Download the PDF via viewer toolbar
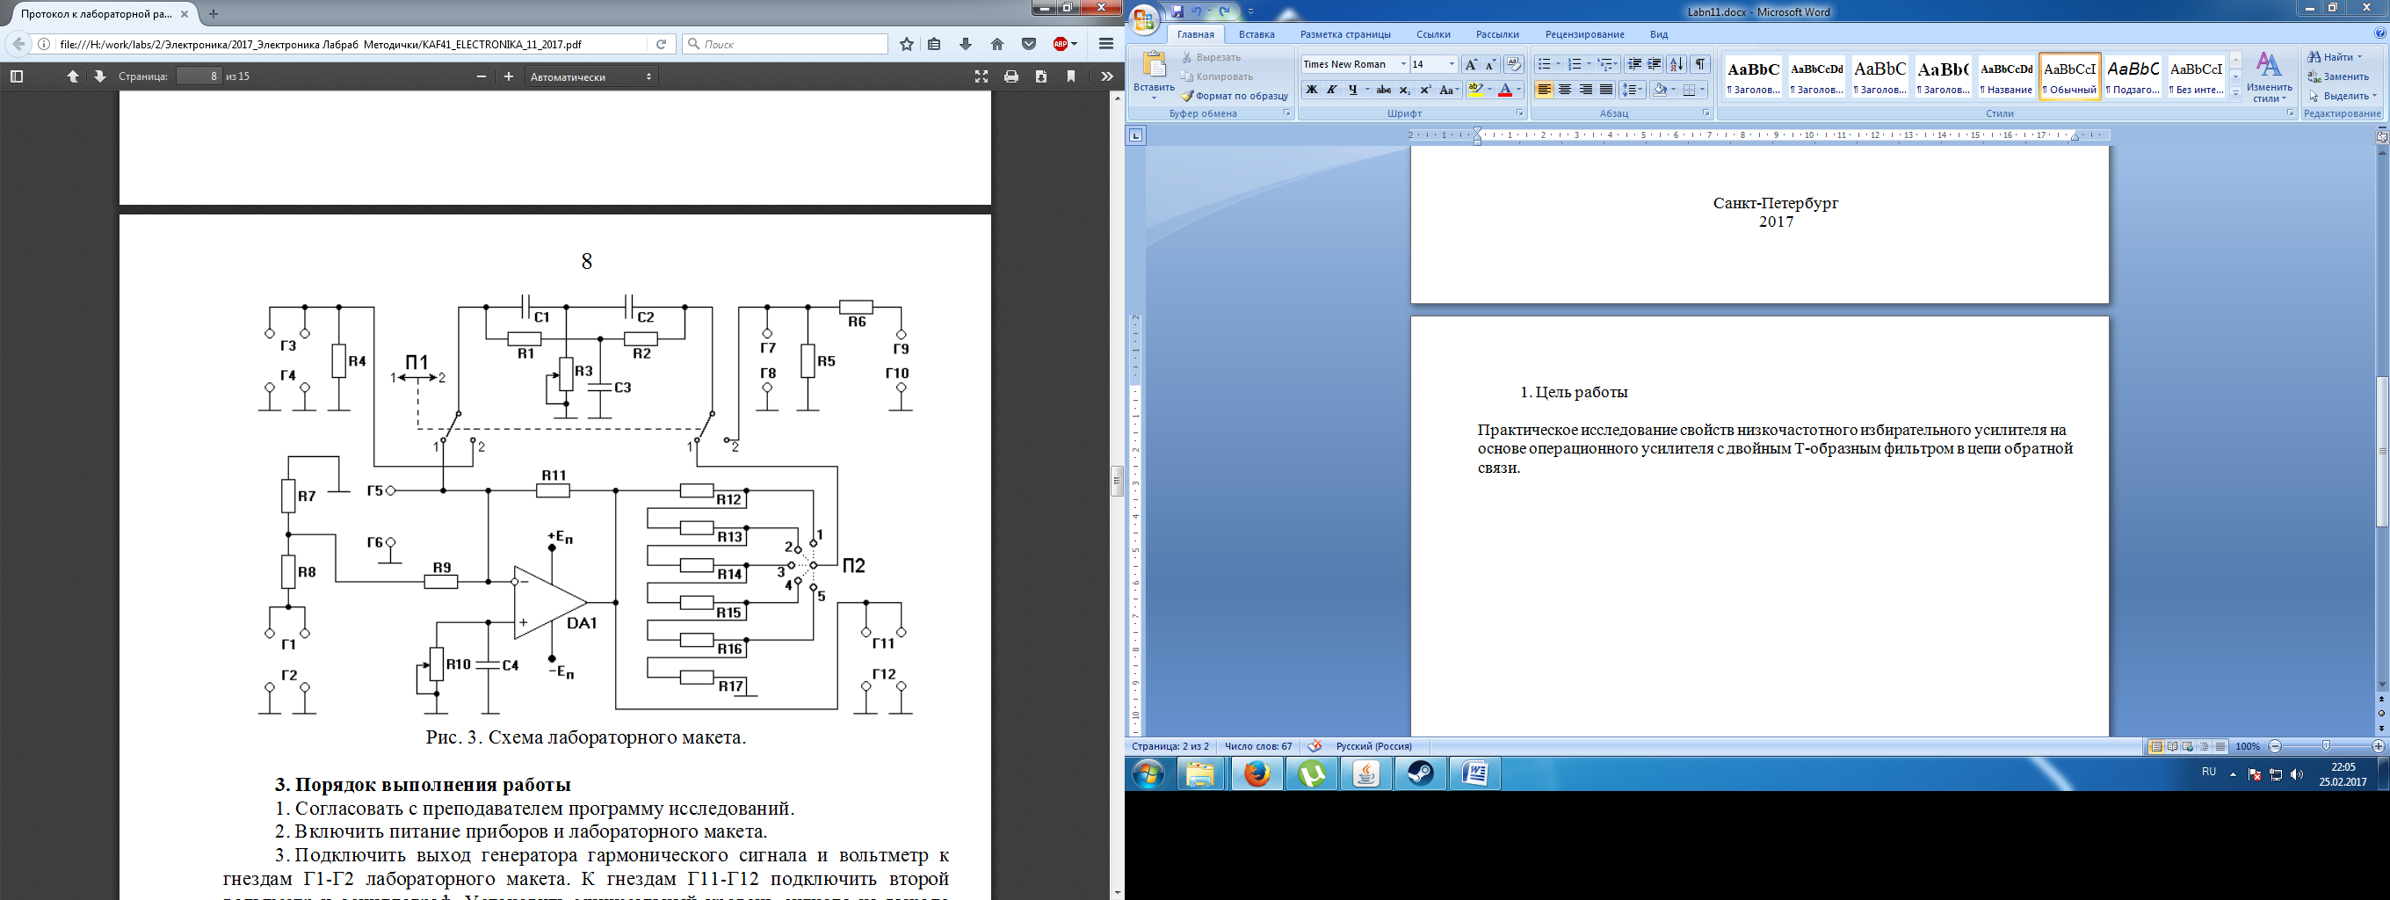The image size is (2390, 900). [x=1041, y=76]
